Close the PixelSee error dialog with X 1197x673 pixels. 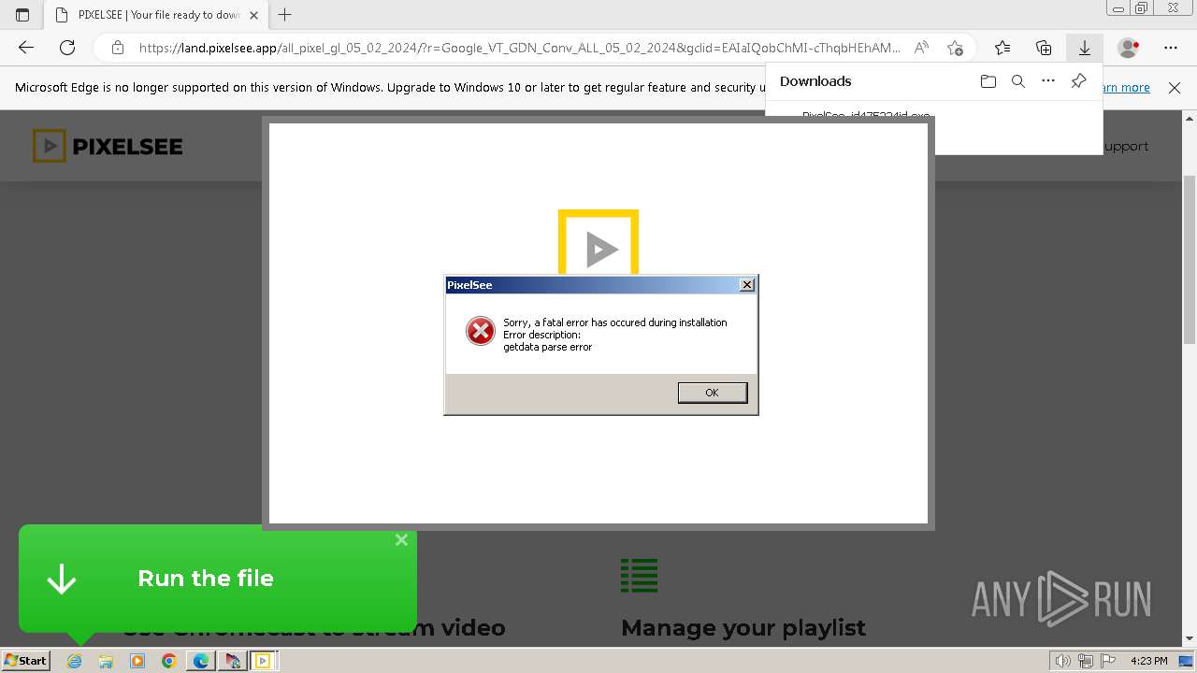pos(746,285)
